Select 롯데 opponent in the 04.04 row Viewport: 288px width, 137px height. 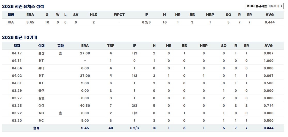click(41, 68)
